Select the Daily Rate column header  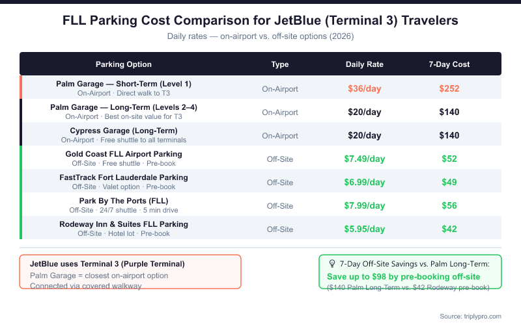365,64
